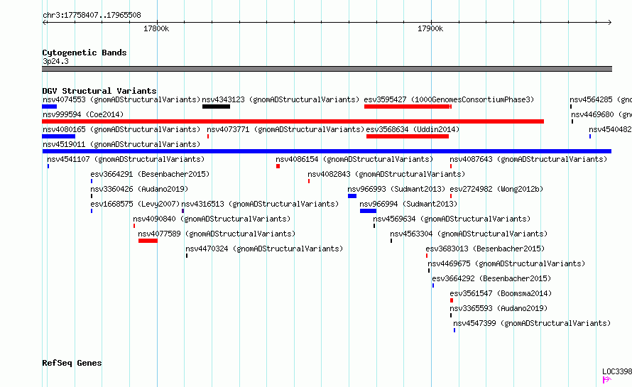Click the ruler's right arrowhead
The height and width of the screenshot is (387, 632).
click(610, 23)
